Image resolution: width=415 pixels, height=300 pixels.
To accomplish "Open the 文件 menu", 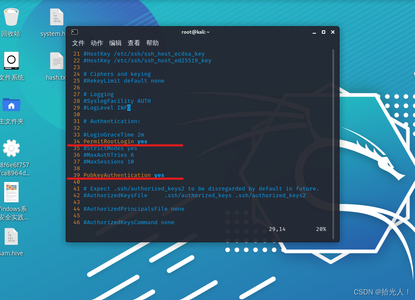I will [x=78, y=43].
